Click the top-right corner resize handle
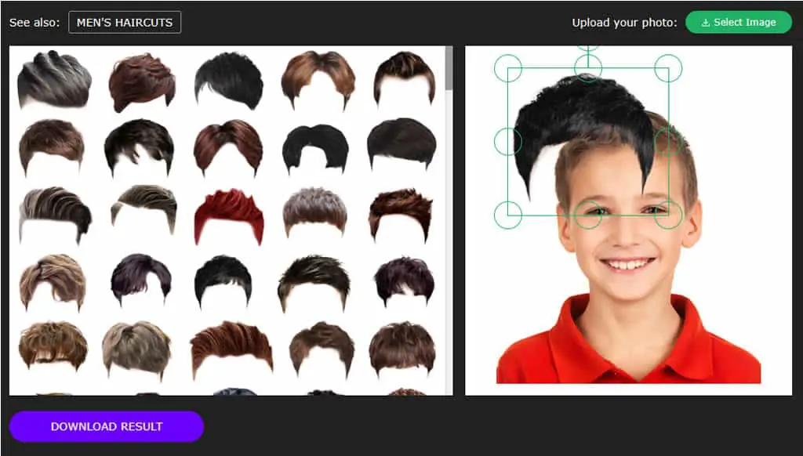This screenshot has height=456, width=803. 668,68
